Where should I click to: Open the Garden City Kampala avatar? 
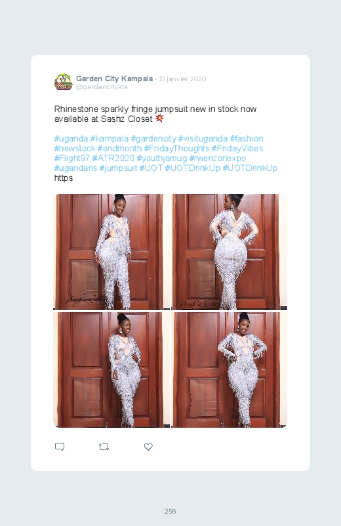pyautogui.click(x=63, y=82)
